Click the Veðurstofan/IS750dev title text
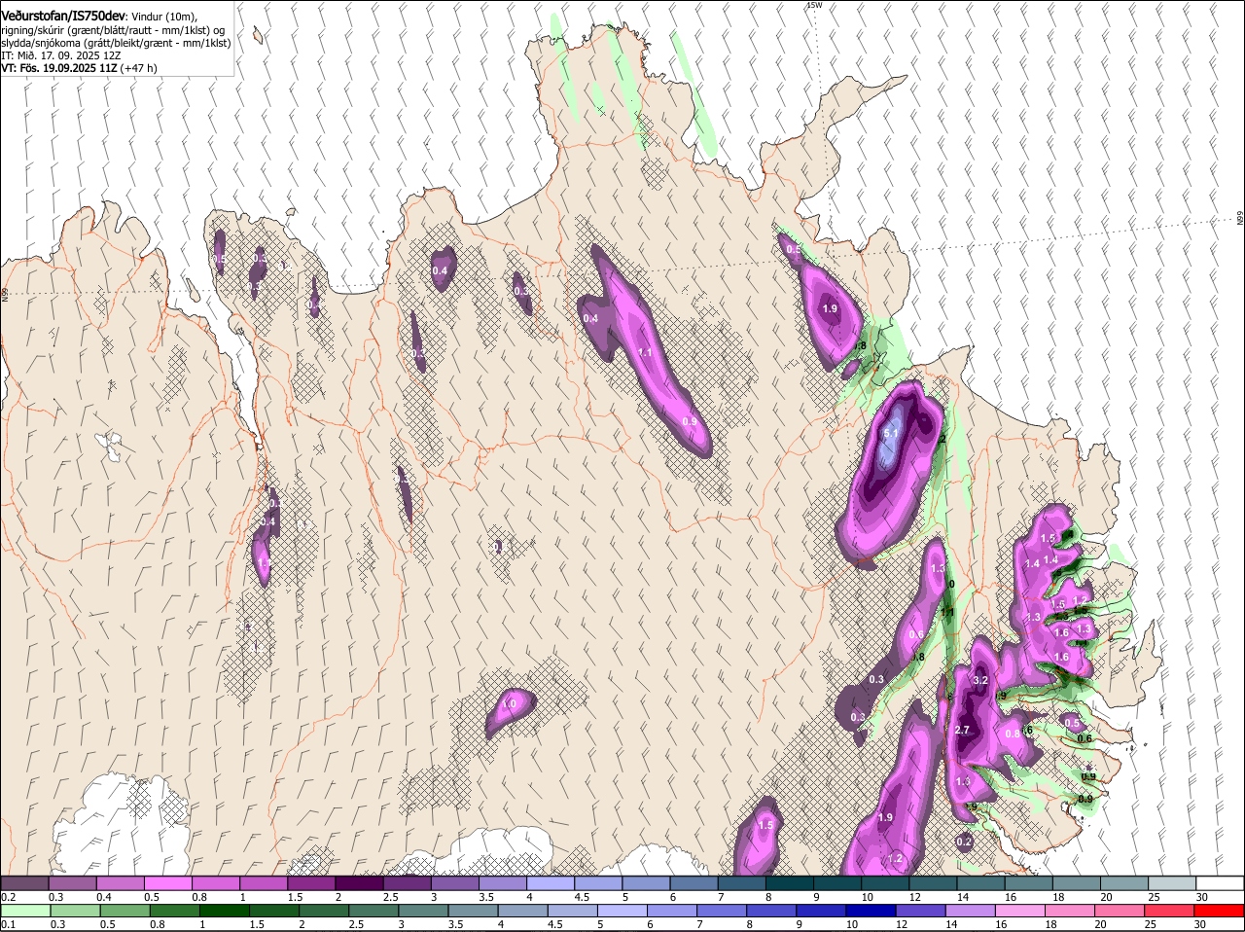This screenshot has width=1245, height=932. point(63,16)
